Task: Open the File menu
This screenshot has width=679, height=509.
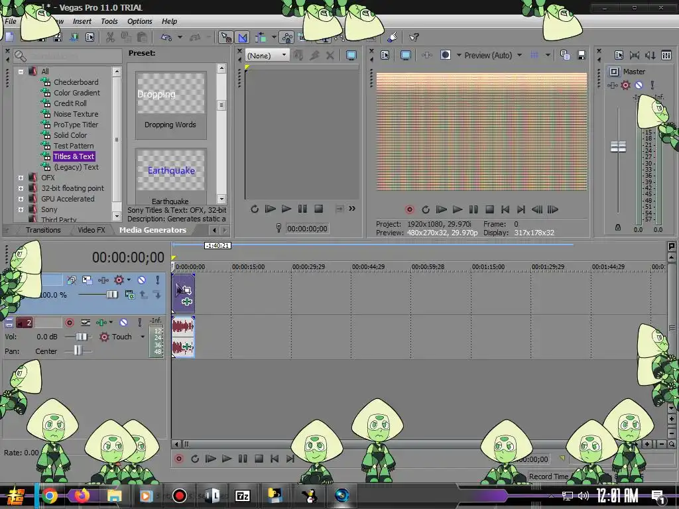Action: tap(11, 21)
